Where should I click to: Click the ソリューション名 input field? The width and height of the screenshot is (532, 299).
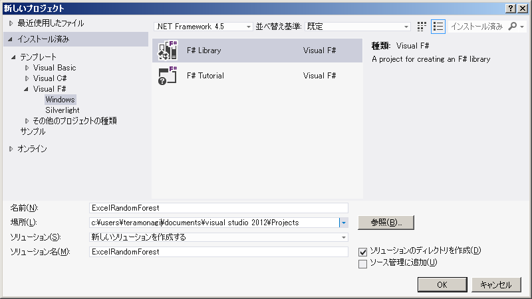219,252
